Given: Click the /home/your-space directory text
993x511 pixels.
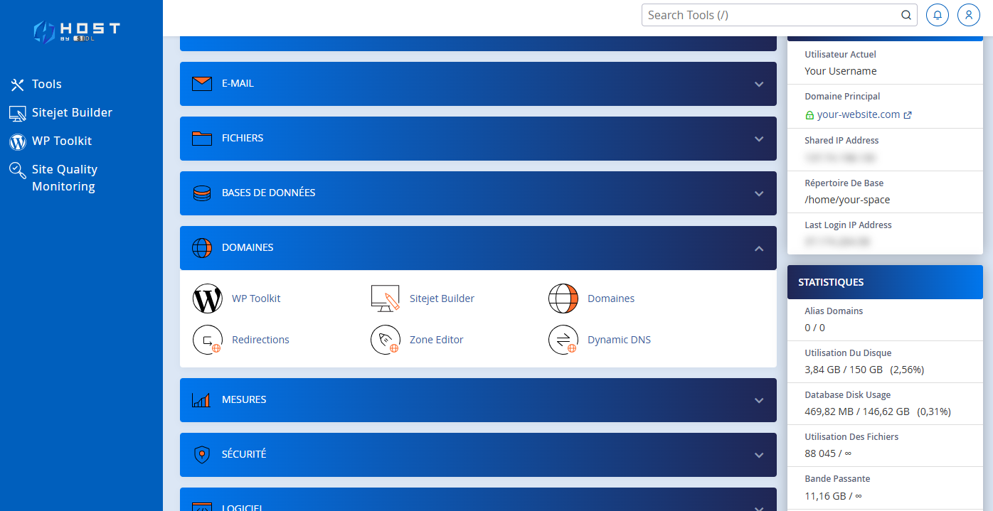Looking at the screenshot, I should click(847, 200).
